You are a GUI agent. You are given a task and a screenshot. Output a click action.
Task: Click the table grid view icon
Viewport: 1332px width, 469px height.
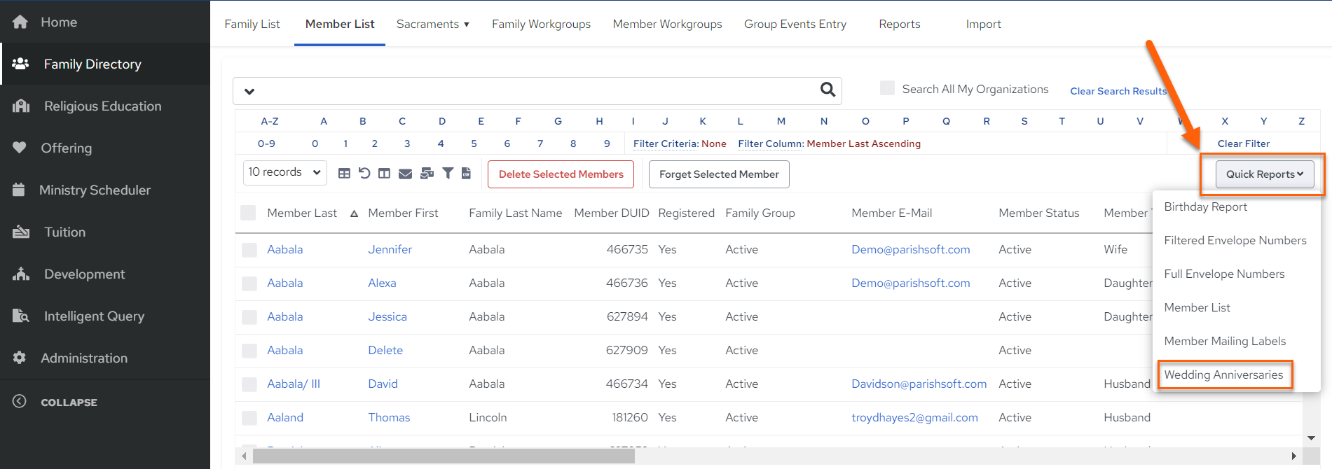(x=344, y=174)
